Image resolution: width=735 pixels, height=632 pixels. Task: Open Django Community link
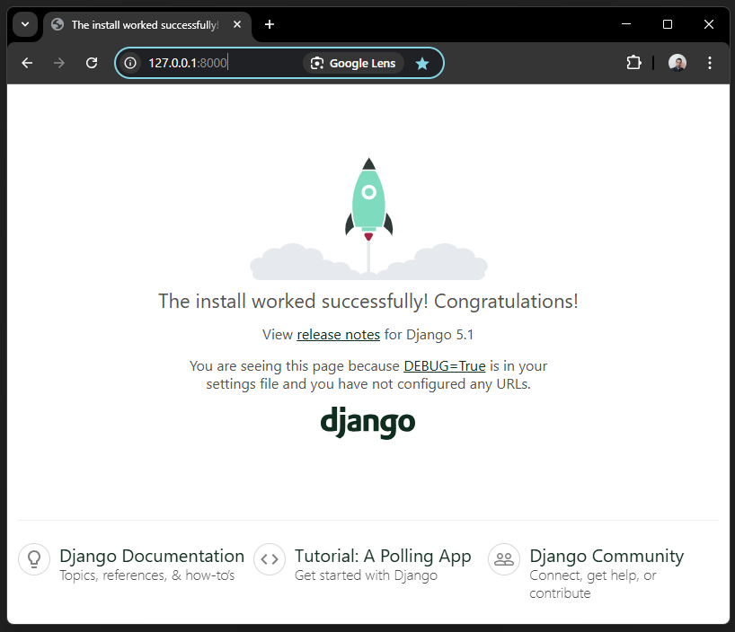(607, 556)
